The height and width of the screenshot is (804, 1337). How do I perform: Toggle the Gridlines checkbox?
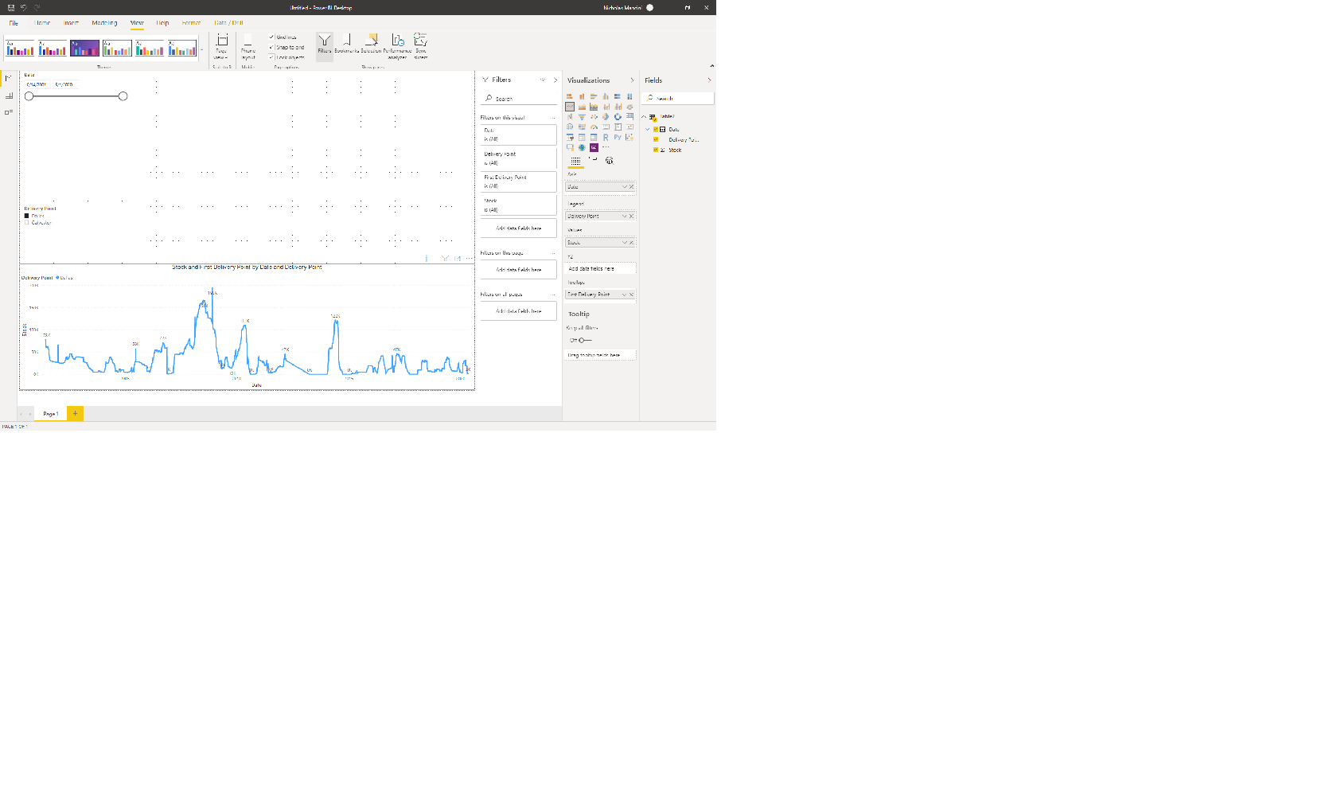271,37
